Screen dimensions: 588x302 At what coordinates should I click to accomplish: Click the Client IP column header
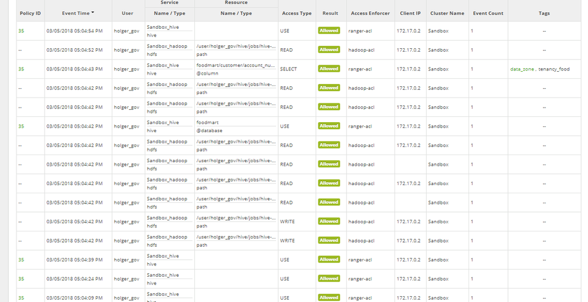pyautogui.click(x=410, y=13)
